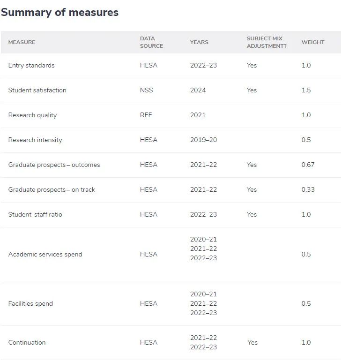Click the 0.67 weight value

[x=308, y=165]
